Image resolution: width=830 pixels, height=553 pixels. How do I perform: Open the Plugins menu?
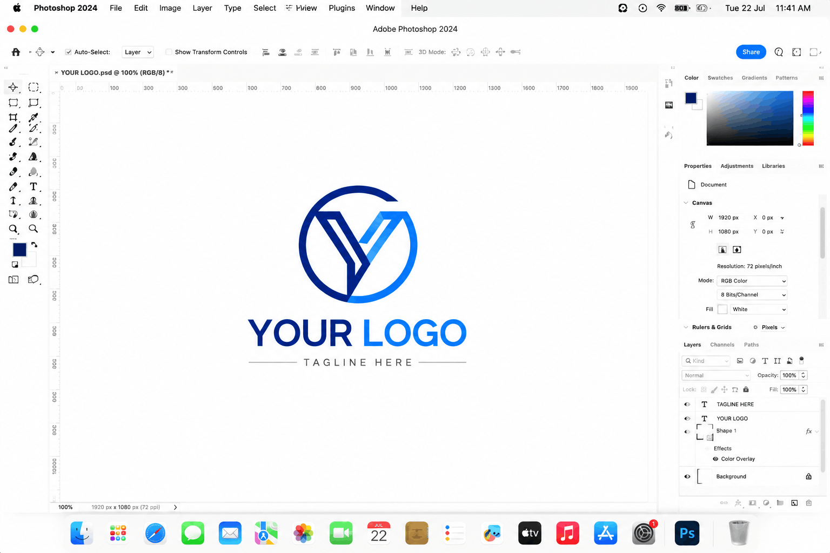[x=342, y=8]
